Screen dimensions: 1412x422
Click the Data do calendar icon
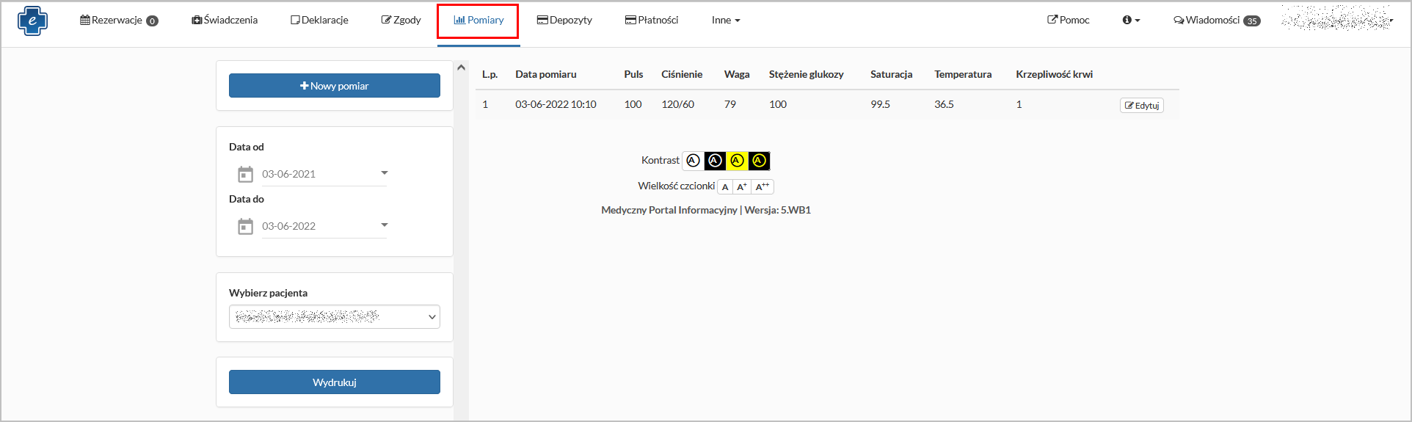tap(245, 227)
